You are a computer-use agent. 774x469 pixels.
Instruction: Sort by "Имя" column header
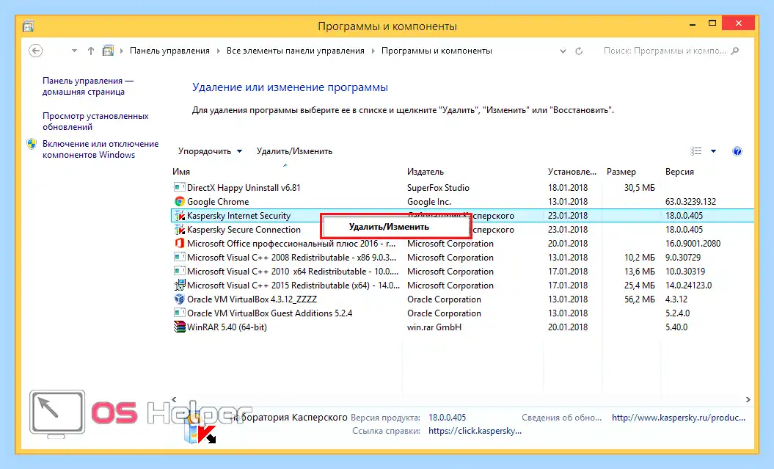(181, 172)
